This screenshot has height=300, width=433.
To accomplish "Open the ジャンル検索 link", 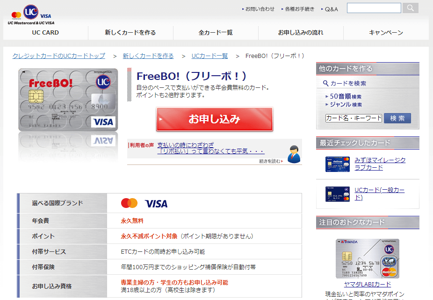I will pyautogui.click(x=346, y=104).
